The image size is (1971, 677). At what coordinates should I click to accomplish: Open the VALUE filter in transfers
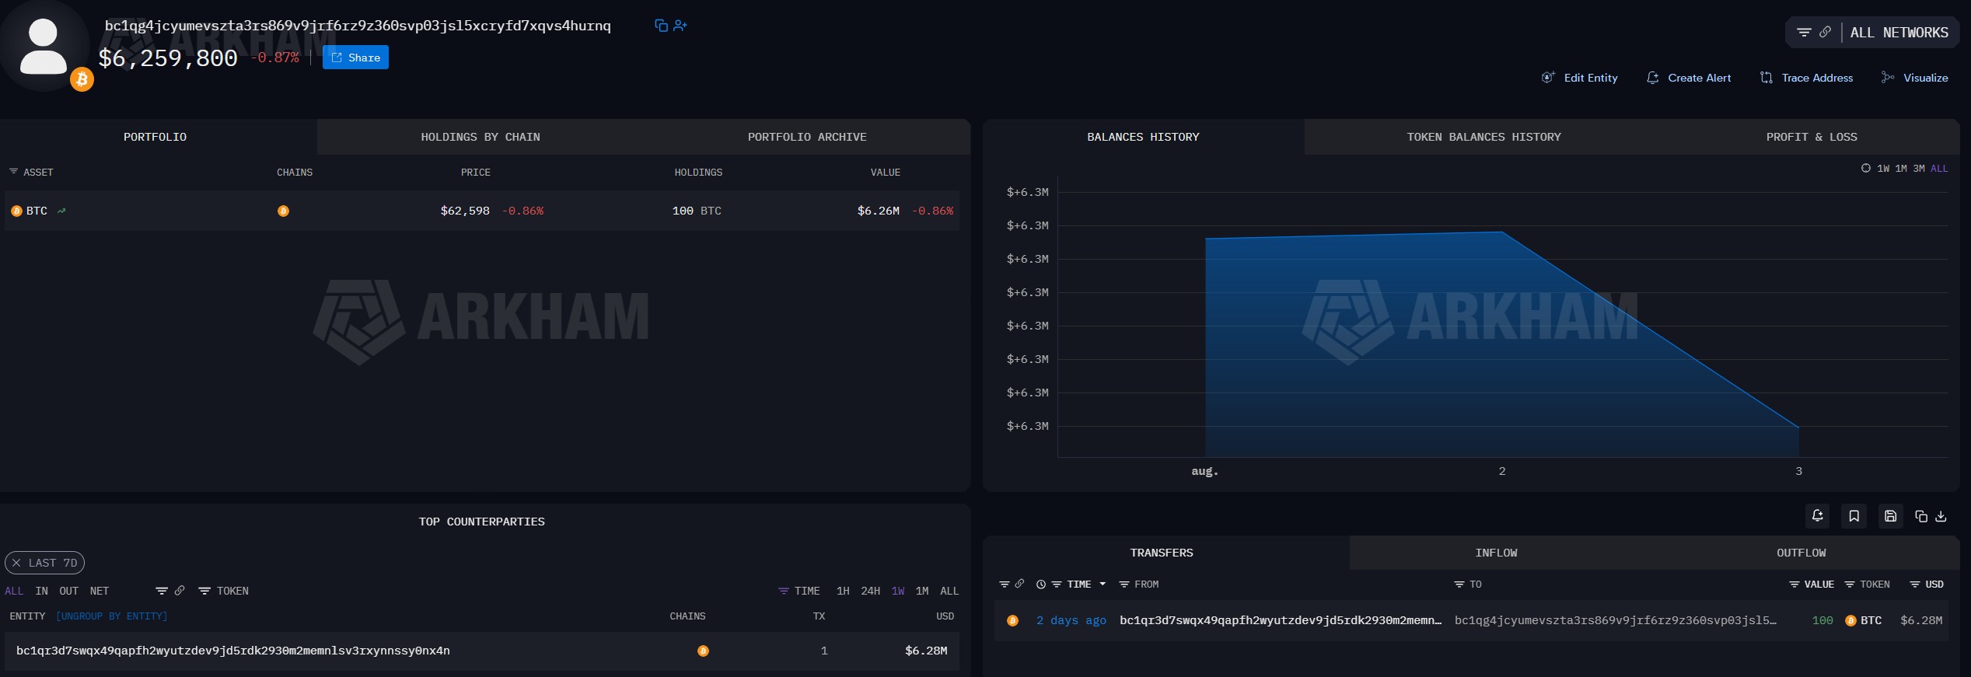[x=1812, y=584]
